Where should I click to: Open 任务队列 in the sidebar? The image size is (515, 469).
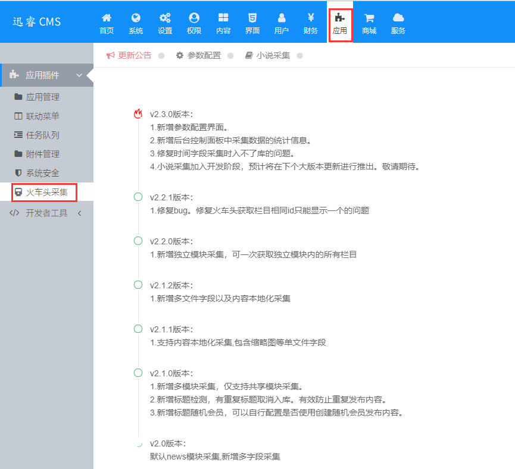(x=46, y=135)
